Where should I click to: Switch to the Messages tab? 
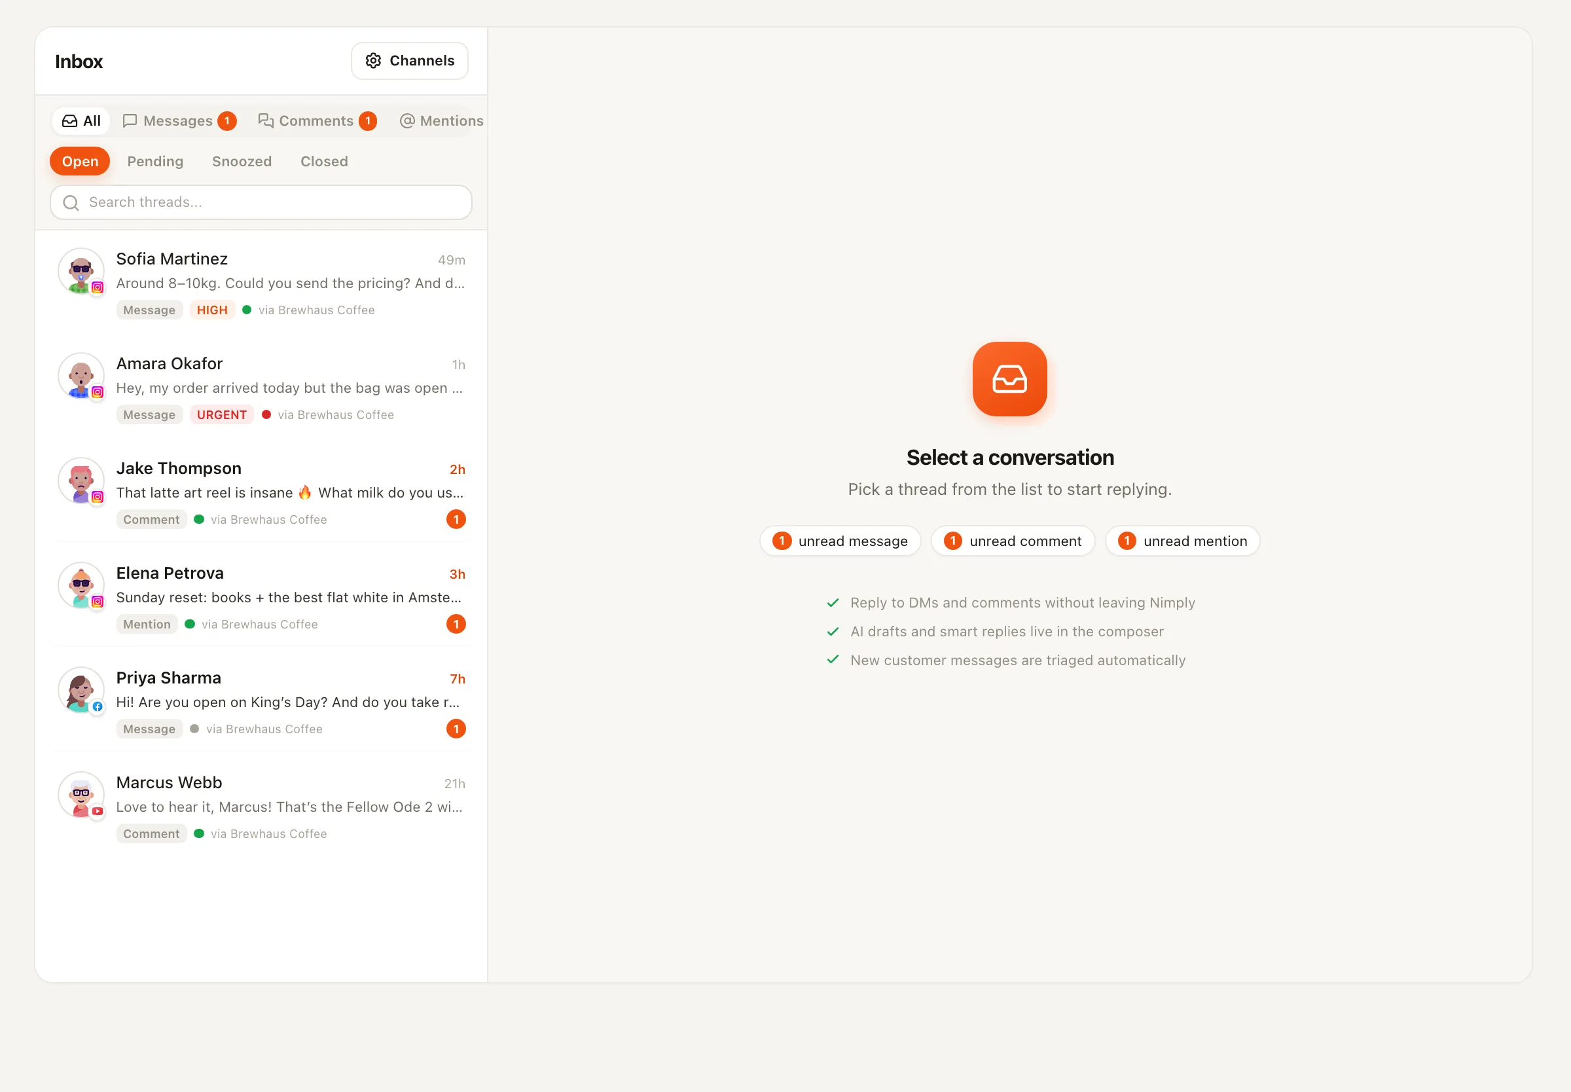pyautogui.click(x=179, y=121)
